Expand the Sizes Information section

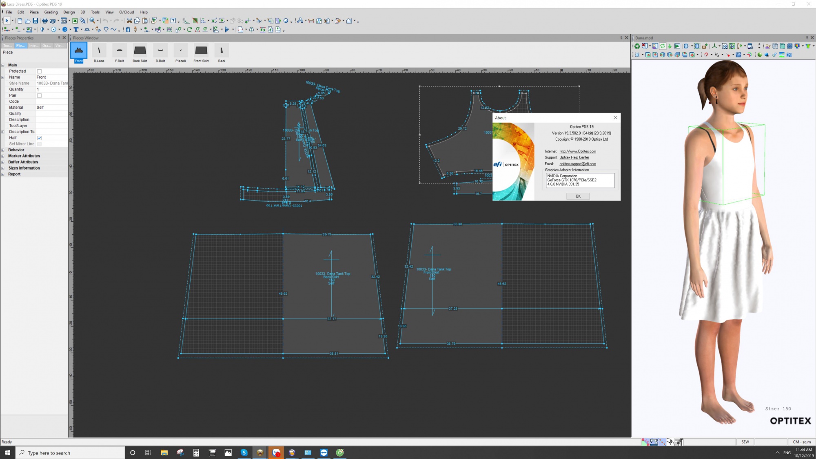(3, 168)
